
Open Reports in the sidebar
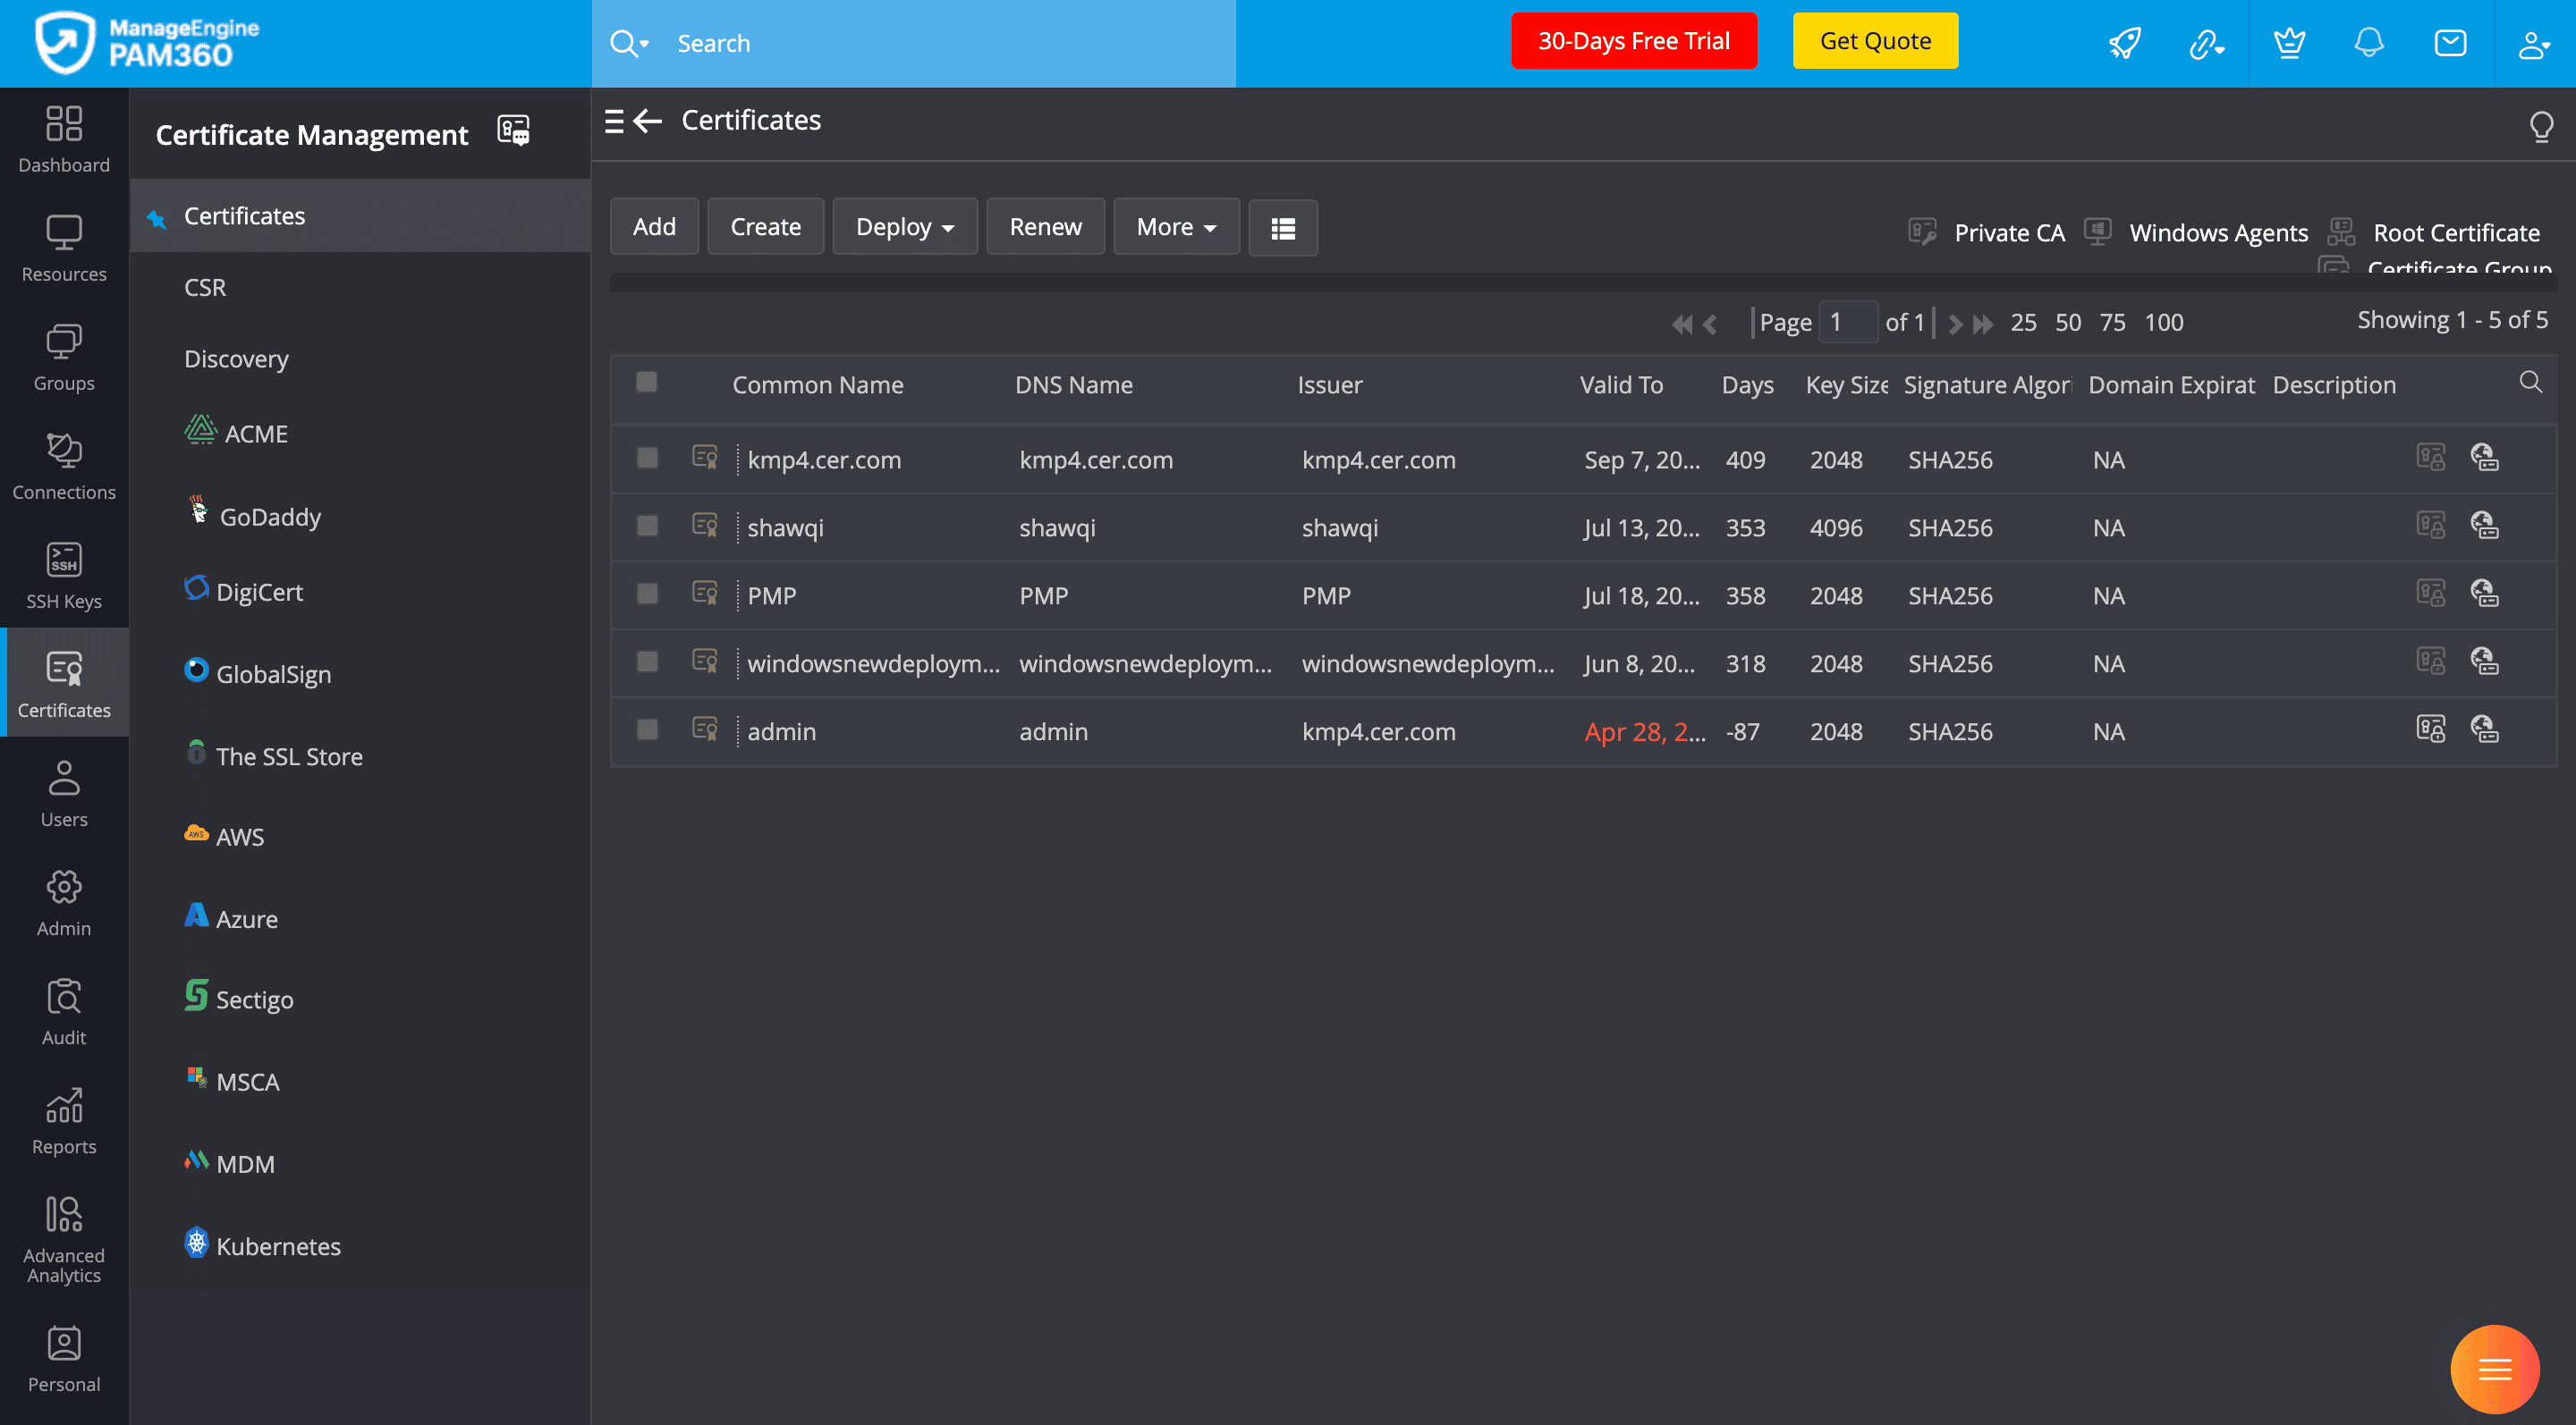click(x=64, y=1120)
